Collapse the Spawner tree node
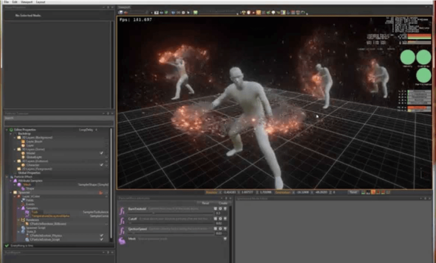Image resolution: width=436 pixels, height=263 pixels. [10, 193]
